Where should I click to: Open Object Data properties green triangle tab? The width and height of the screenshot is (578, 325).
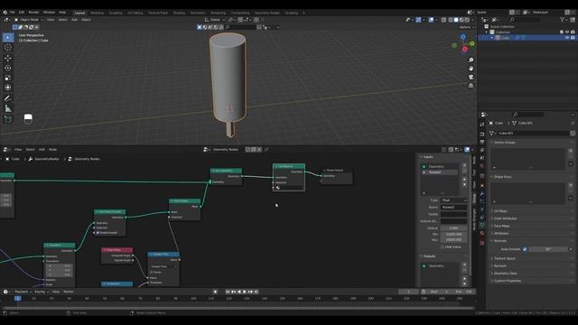coord(481,225)
